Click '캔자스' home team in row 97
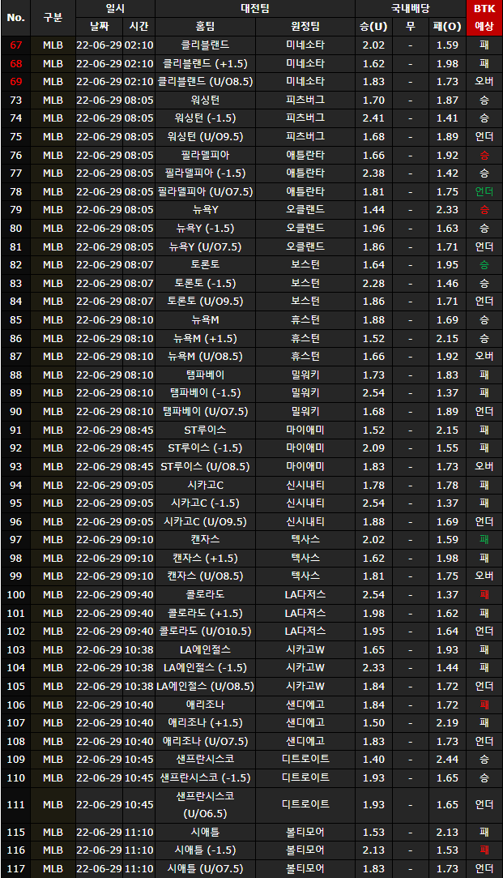The height and width of the screenshot is (878, 503). click(x=206, y=540)
